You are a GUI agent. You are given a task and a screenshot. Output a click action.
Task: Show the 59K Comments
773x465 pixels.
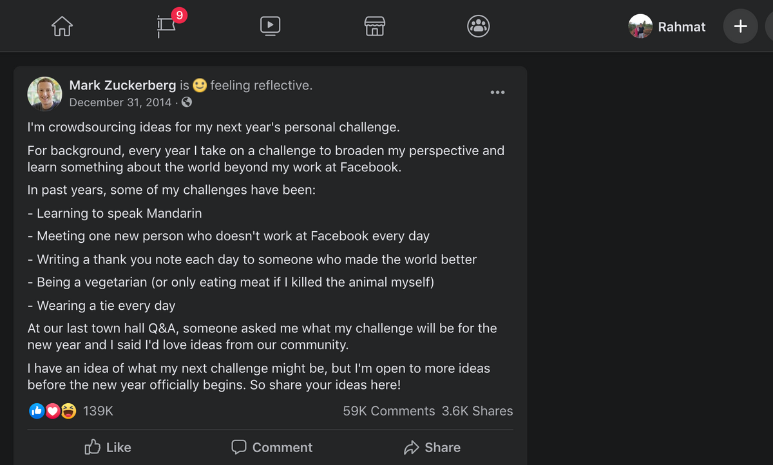coord(388,411)
